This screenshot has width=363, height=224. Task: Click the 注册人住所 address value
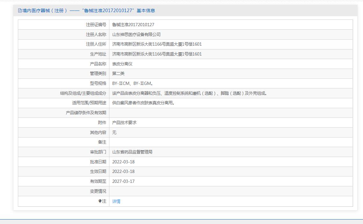point(157,44)
